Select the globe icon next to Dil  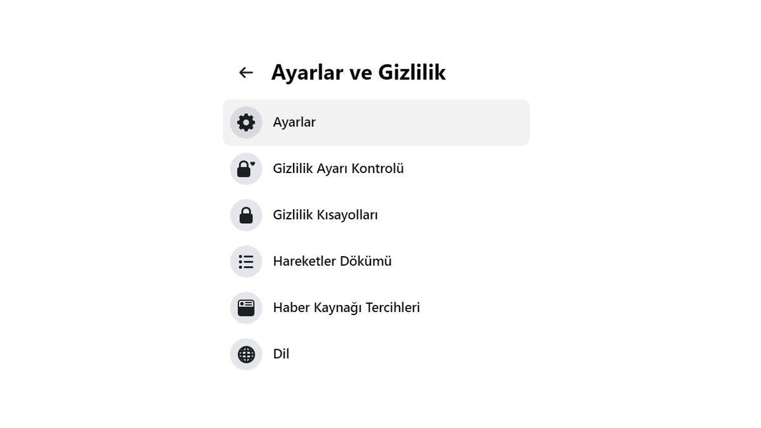tap(245, 354)
